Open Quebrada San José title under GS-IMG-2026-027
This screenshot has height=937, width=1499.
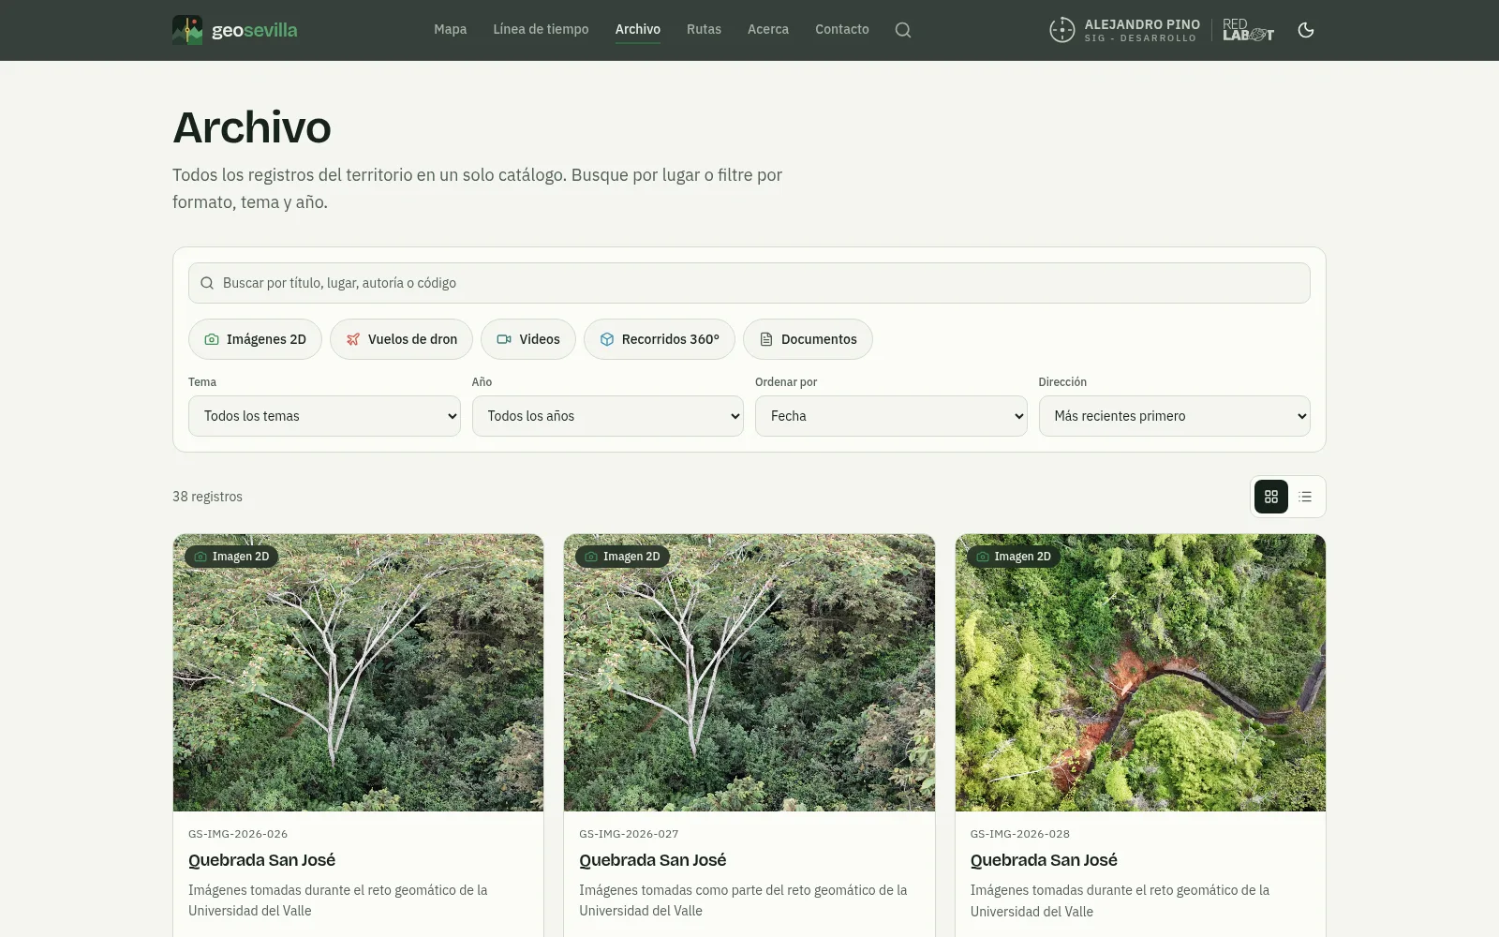pos(653,860)
